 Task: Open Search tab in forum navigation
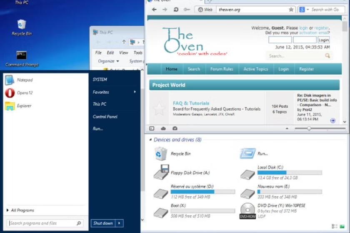[194, 69]
